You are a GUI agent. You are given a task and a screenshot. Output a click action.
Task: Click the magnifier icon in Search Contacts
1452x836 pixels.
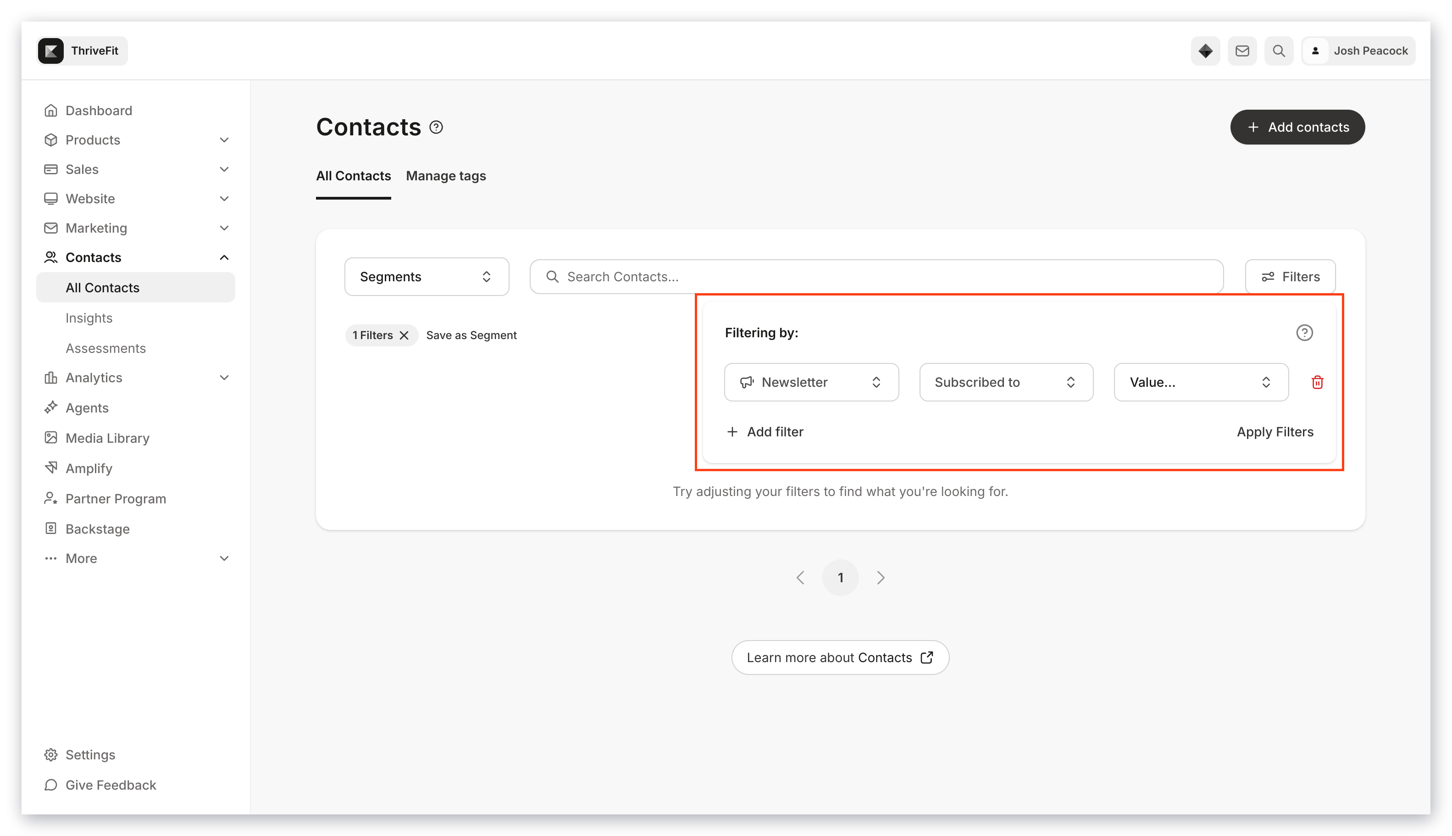click(x=552, y=276)
